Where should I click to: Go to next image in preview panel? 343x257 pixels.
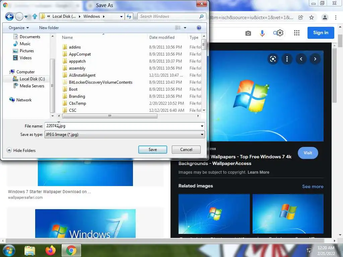coord(315,59)
